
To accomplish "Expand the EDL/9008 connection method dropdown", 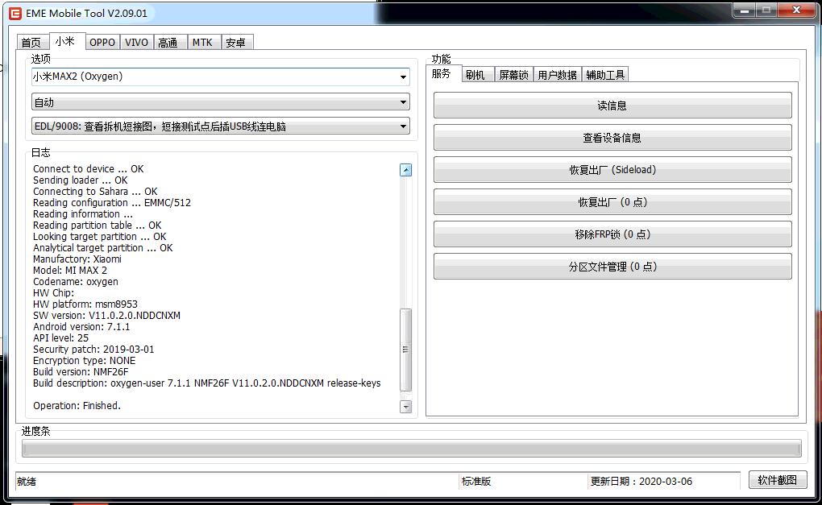I will (403, 126).
